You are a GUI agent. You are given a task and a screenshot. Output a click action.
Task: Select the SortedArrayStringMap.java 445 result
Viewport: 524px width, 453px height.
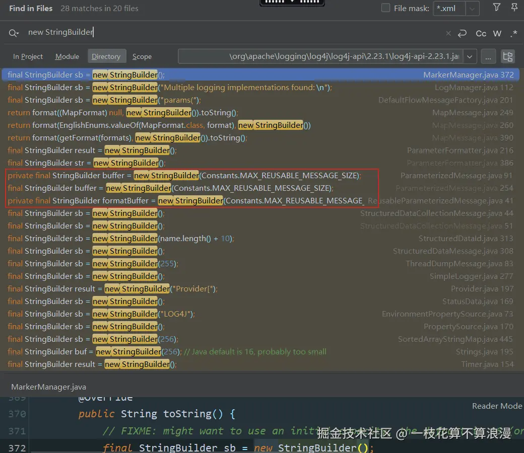260,339
